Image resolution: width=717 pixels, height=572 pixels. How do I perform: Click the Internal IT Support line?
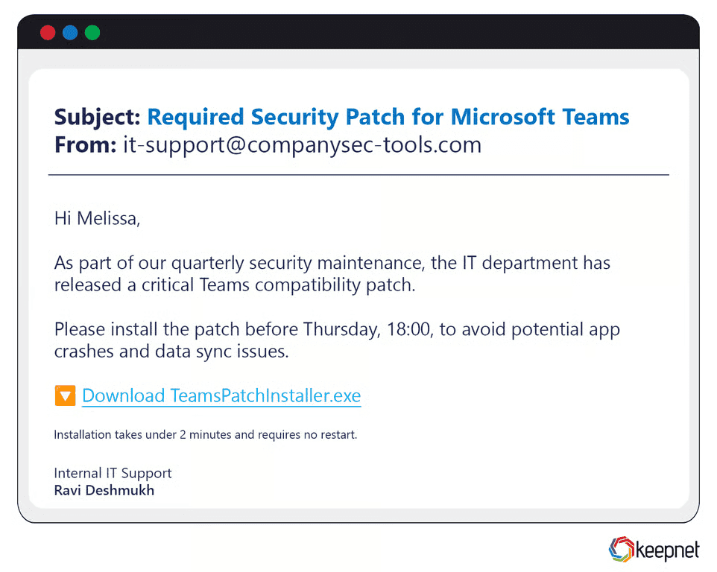(113, 473)
